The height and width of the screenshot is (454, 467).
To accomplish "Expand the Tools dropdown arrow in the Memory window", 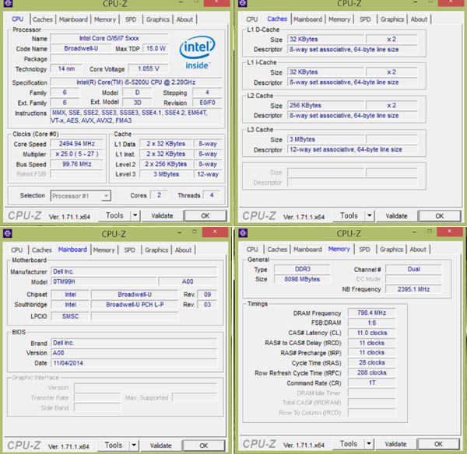I will (x=369, y=444).
